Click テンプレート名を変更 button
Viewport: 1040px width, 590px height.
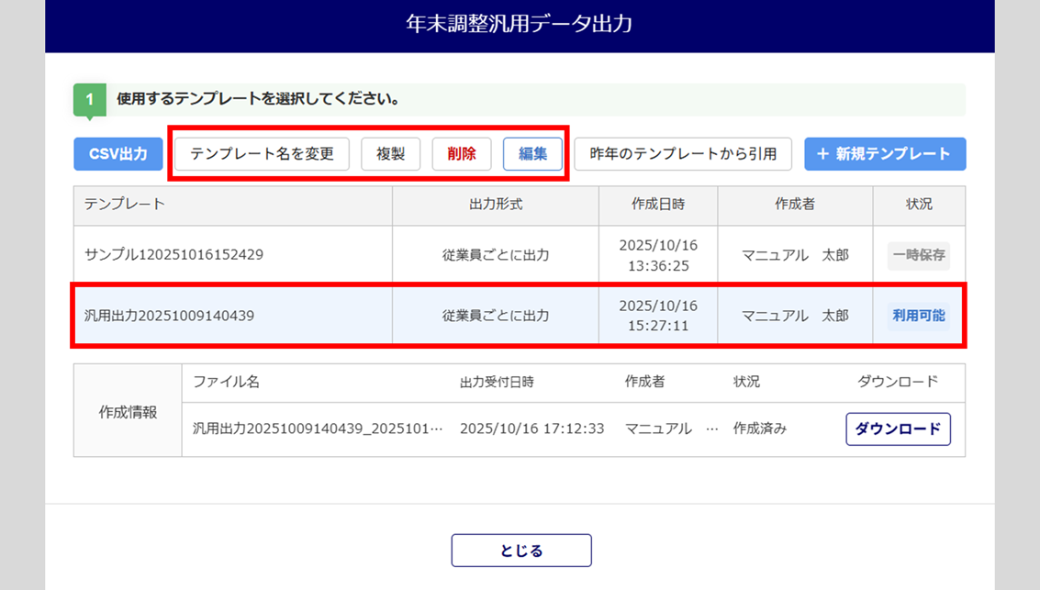(262, 154)
